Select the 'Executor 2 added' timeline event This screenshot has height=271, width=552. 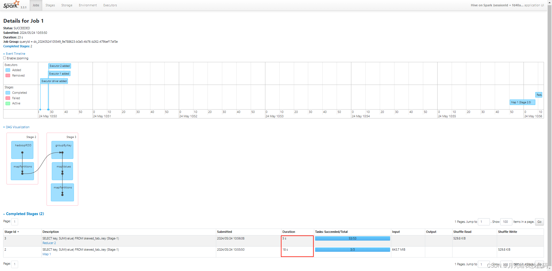[60, 66]
